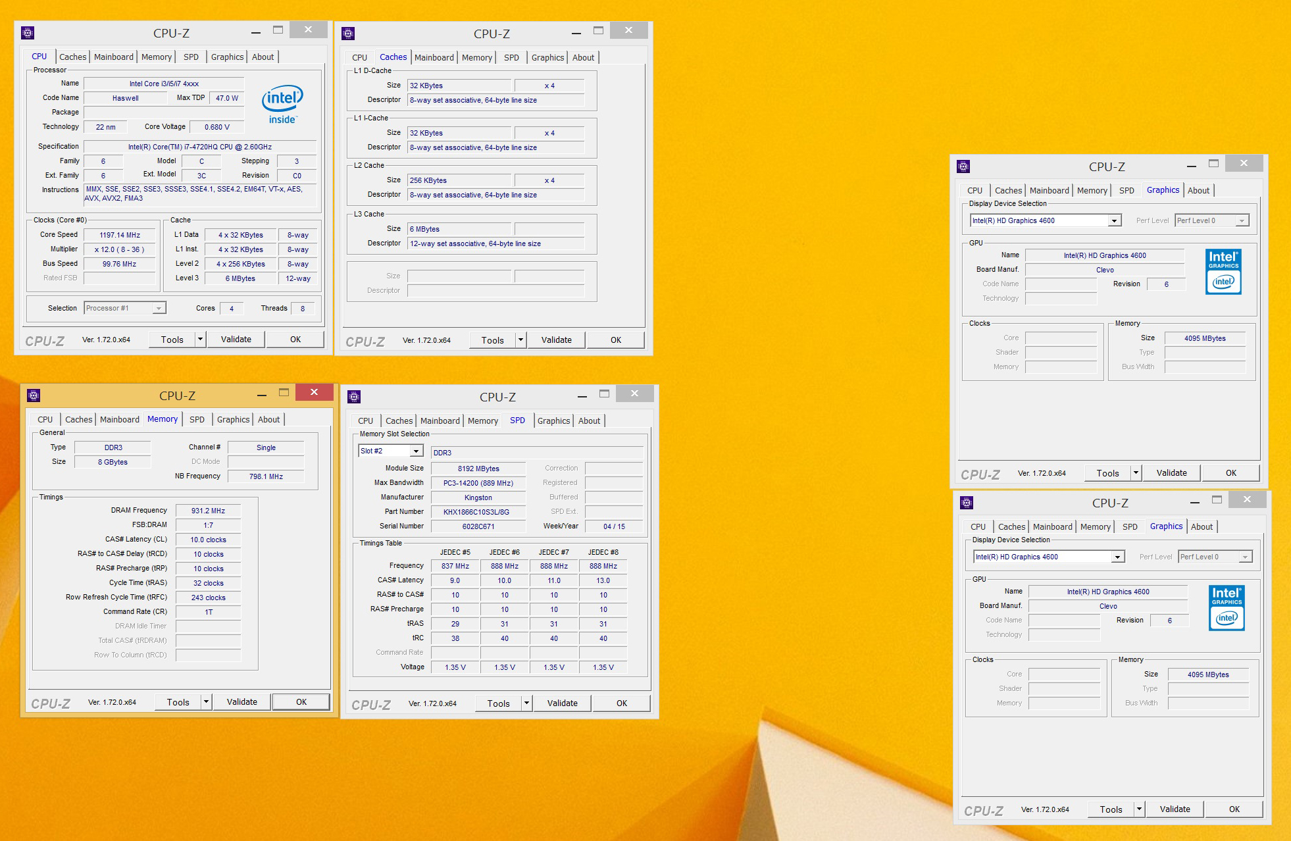Expand the Display Device Selection dropdown in the upper Graphics window

(1114, 221)
